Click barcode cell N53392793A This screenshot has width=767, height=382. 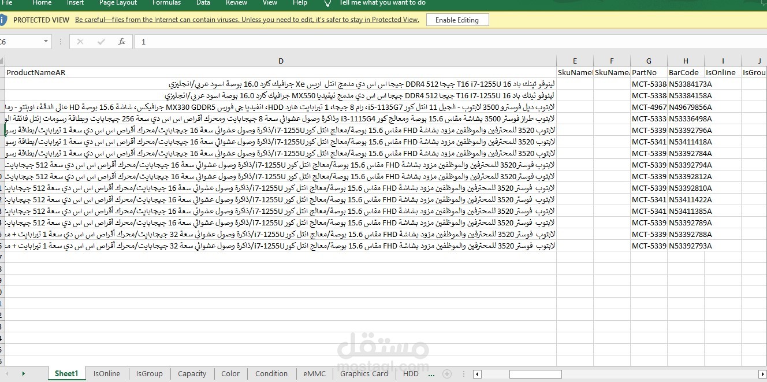click(x=686, y=246)
